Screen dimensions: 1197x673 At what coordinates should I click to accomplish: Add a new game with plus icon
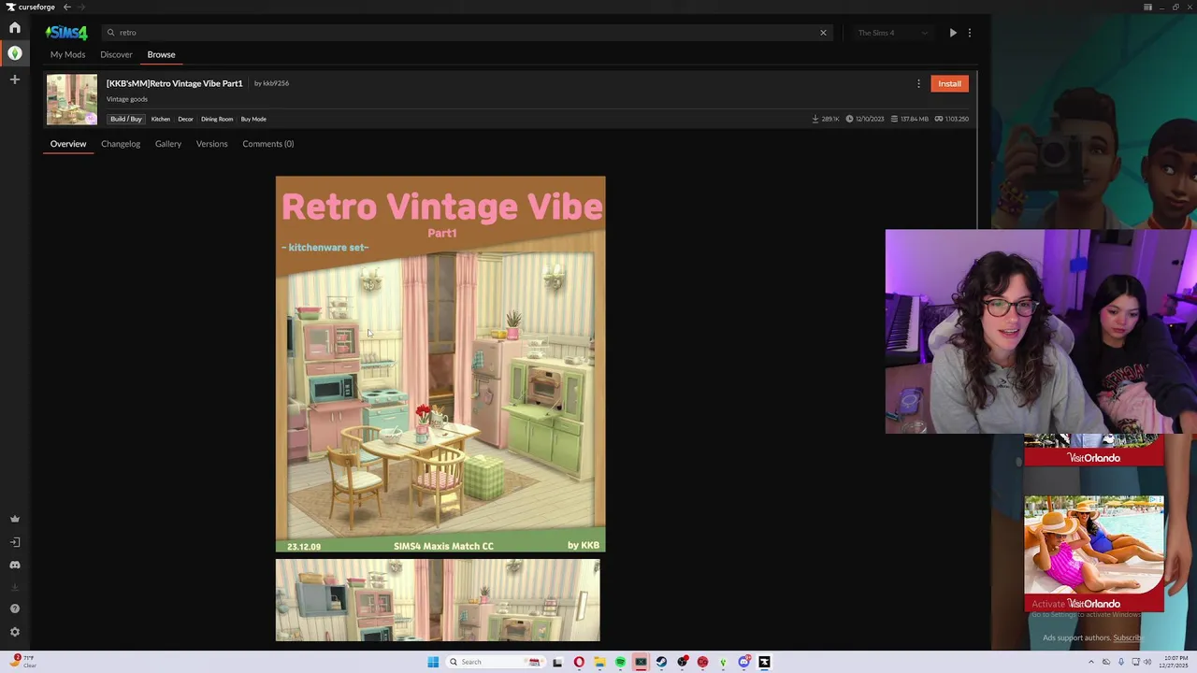14,79
